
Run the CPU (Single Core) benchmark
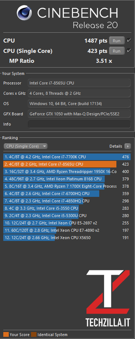tap(117, 51)
